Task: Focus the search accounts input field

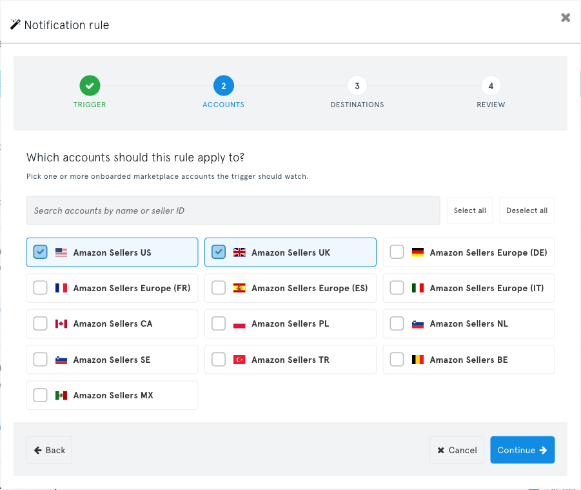Action: pos(233,210)
